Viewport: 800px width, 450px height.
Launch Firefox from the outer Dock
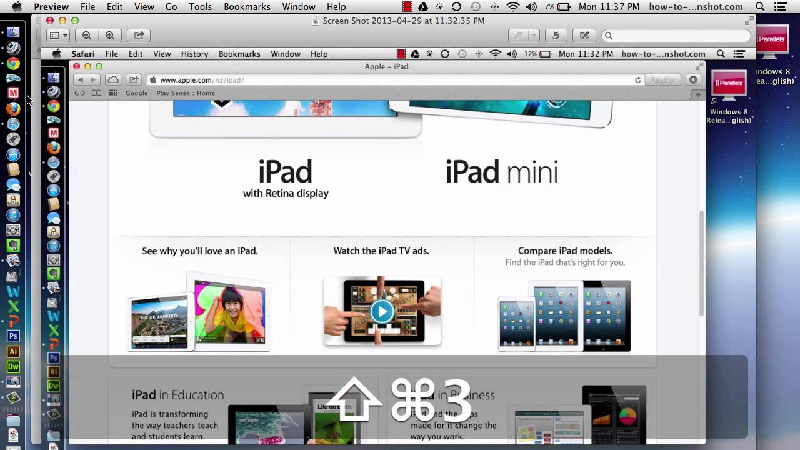pos(13,108)
